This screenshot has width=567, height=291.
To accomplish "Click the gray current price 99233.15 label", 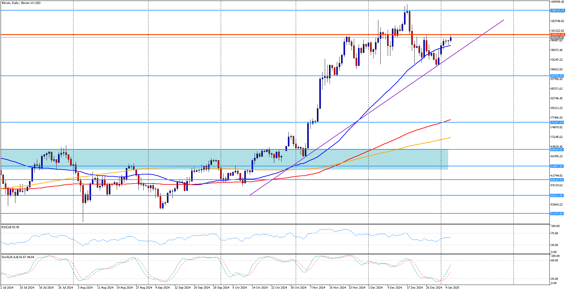I will (557, 38).
